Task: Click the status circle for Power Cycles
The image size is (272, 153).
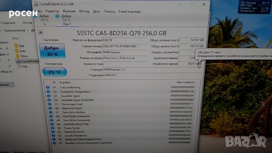Action: coord(52,128)
